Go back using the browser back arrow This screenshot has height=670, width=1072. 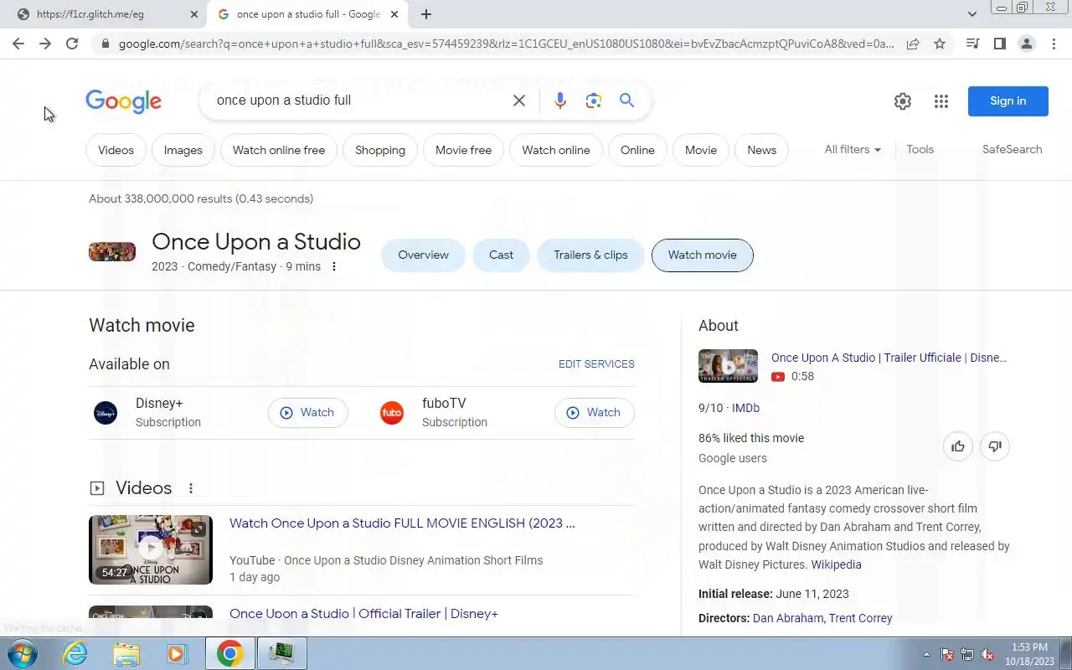click(18, 44)
